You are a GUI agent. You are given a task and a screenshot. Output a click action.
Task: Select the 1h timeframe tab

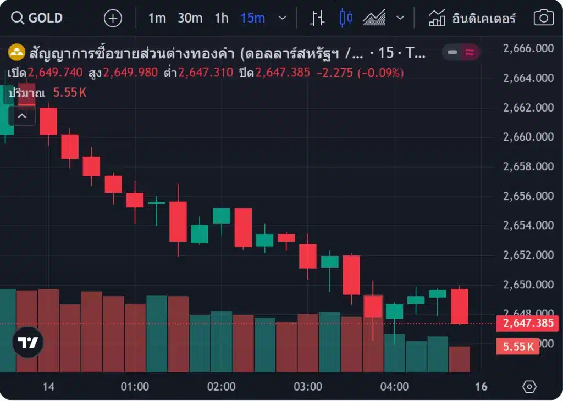[x=221, y=18]
